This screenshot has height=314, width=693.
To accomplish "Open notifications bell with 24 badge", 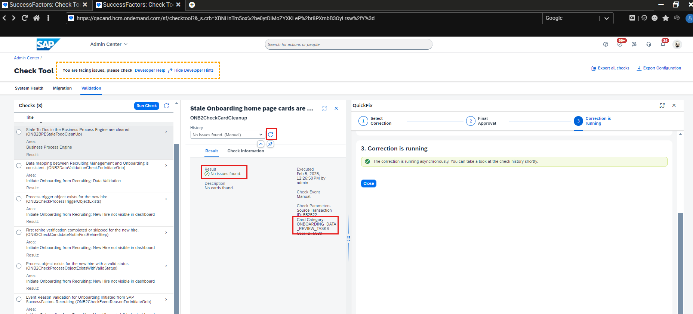I will tap(663, 44).
